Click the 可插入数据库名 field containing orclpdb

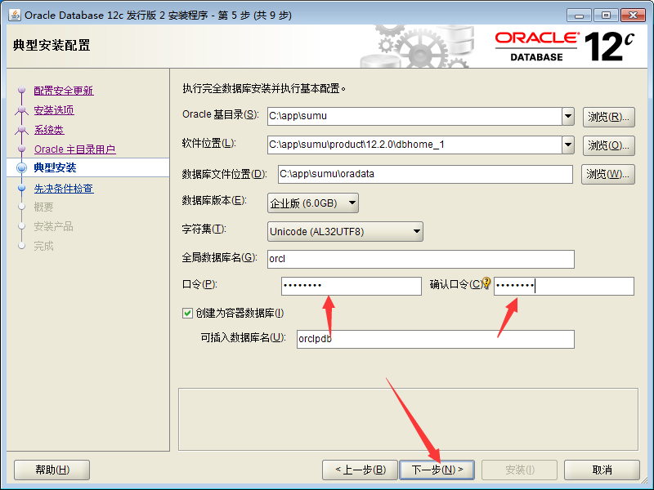[436, 339]
